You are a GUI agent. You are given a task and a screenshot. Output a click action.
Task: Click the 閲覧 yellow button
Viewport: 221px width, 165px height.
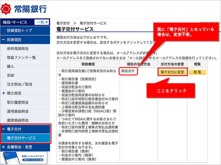point(197,72)
